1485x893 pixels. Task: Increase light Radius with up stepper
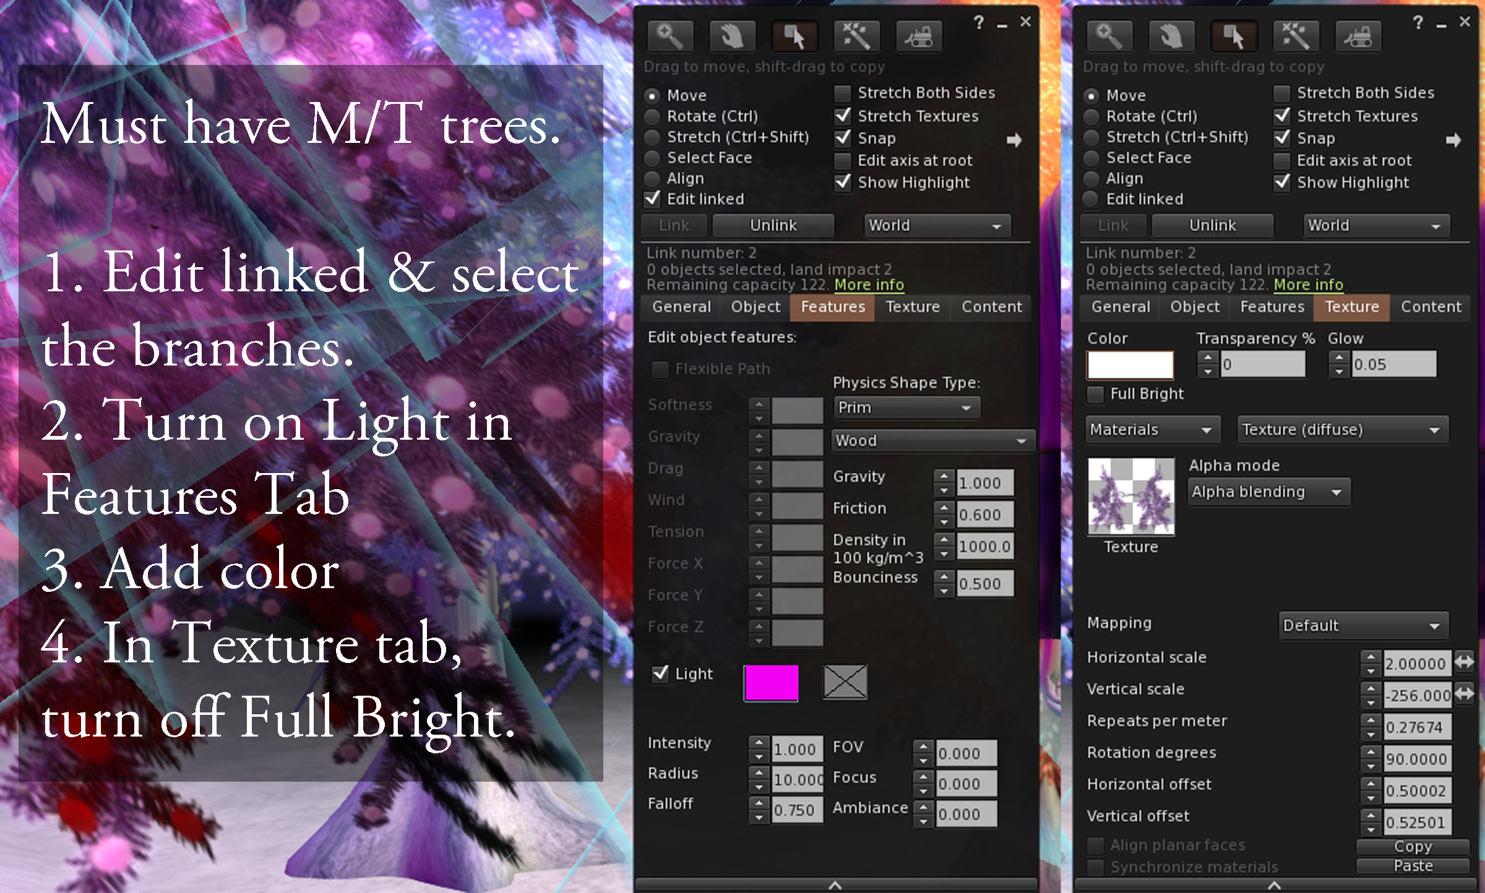pos(759,773)
